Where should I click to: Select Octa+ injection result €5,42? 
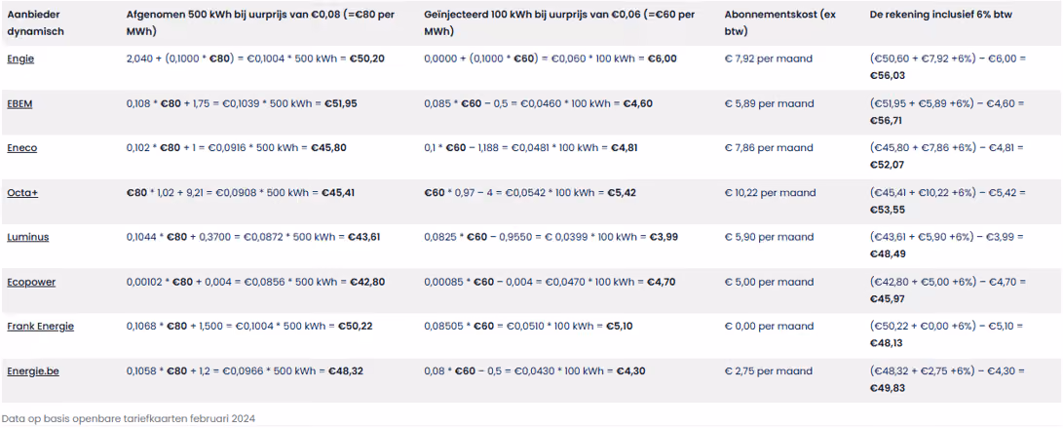[621, 193]
